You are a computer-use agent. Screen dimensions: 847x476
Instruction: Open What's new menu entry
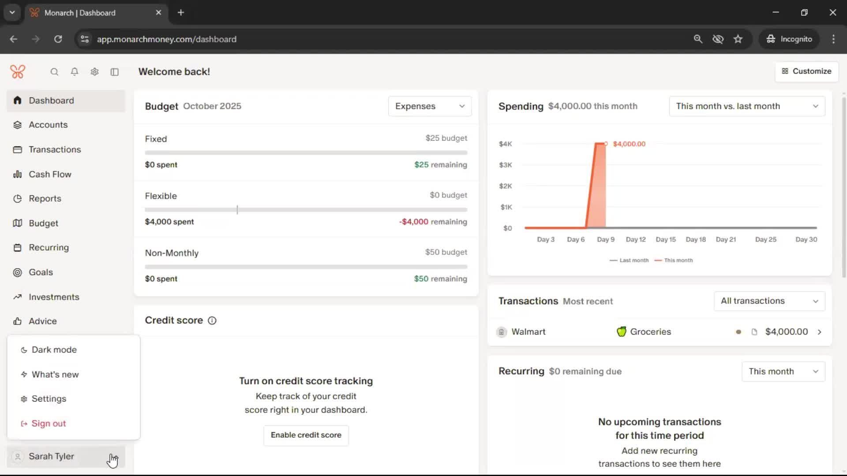point(55,375)
